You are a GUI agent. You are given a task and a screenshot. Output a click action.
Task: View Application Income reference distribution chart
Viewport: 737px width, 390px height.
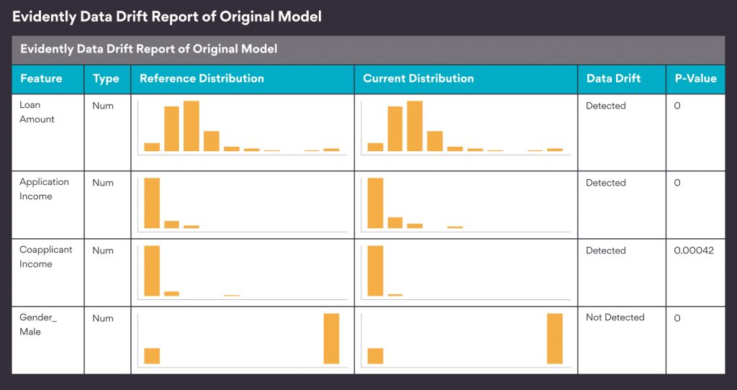(243, 204)
